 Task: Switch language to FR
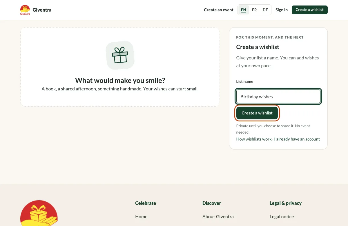tap(254, 10)
